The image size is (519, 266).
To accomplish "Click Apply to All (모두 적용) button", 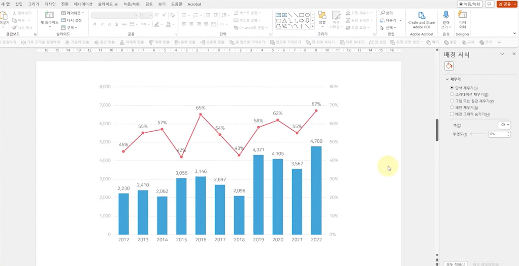I will 456,264.
